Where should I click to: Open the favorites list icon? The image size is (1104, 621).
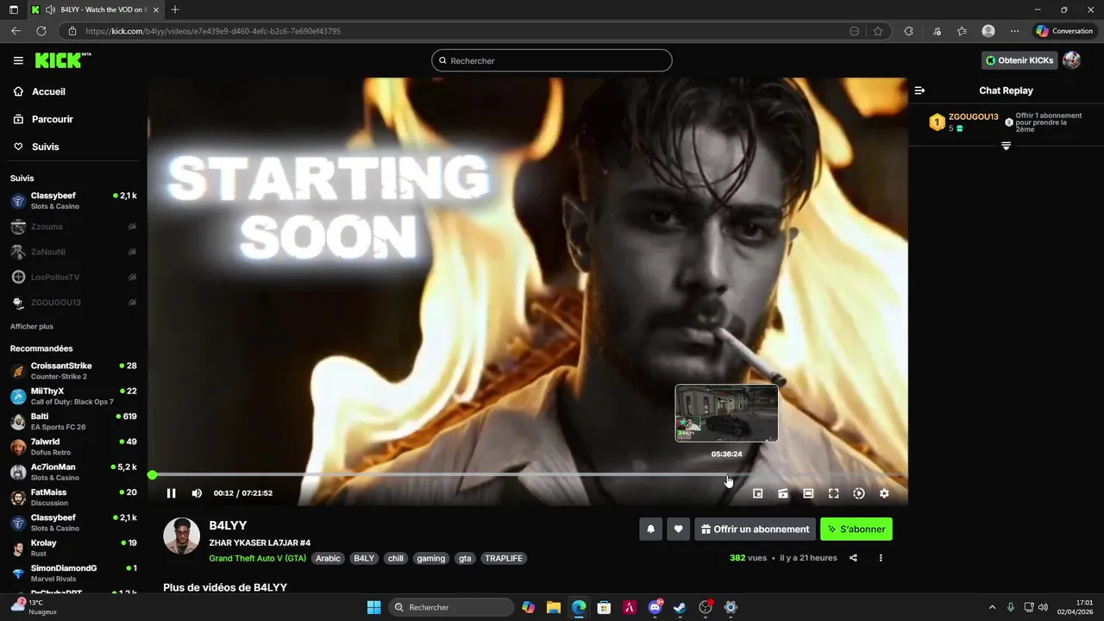coord(962,31)
